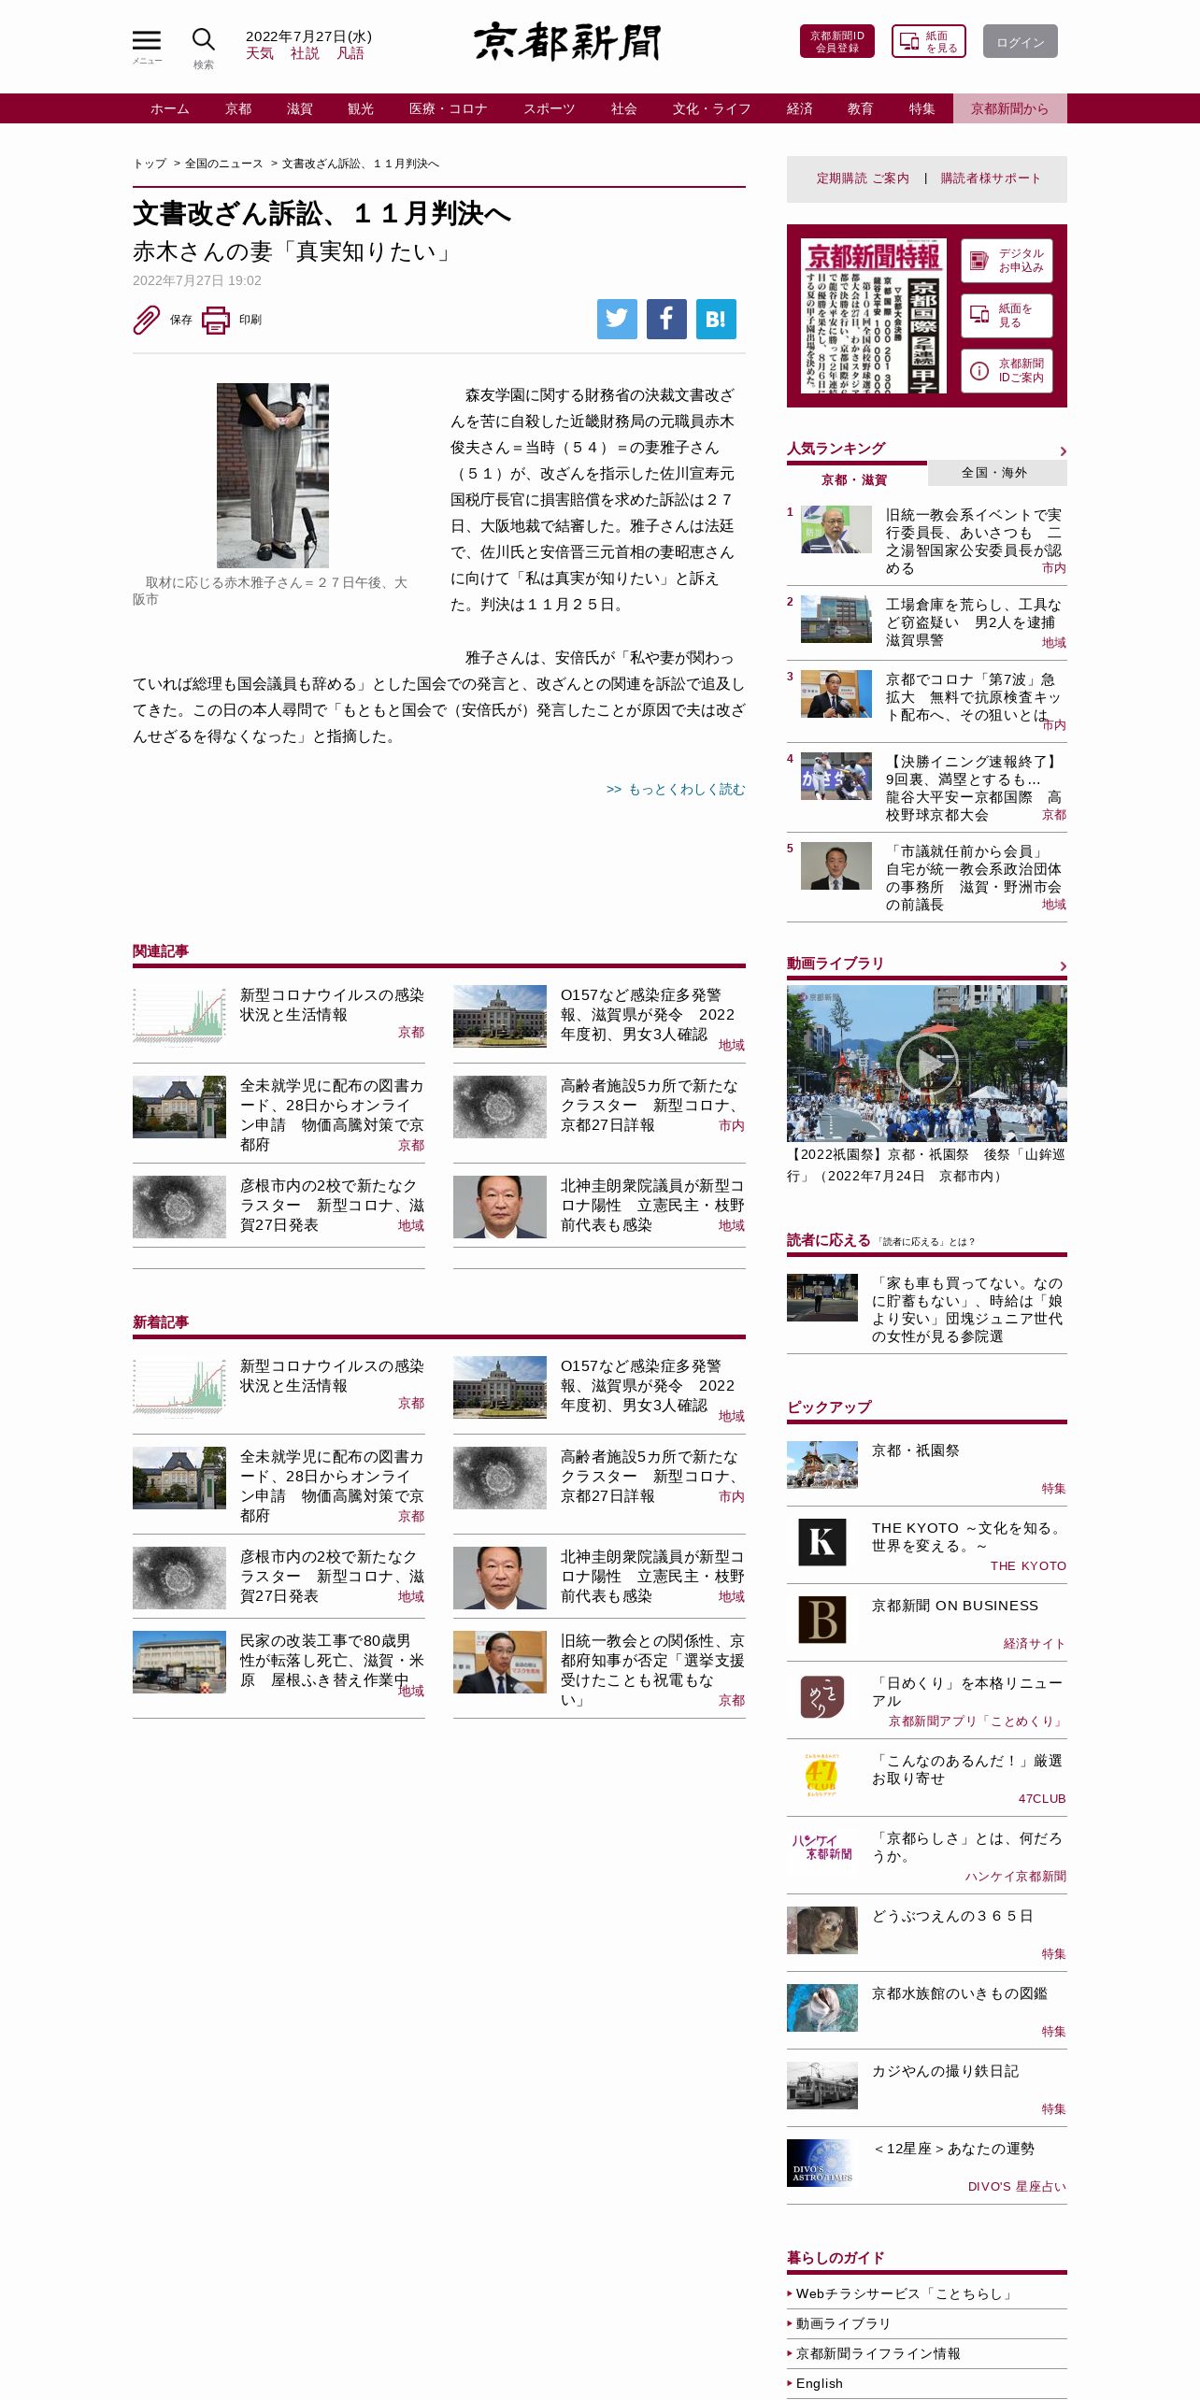Open 天気 link in header

point(260,53)
